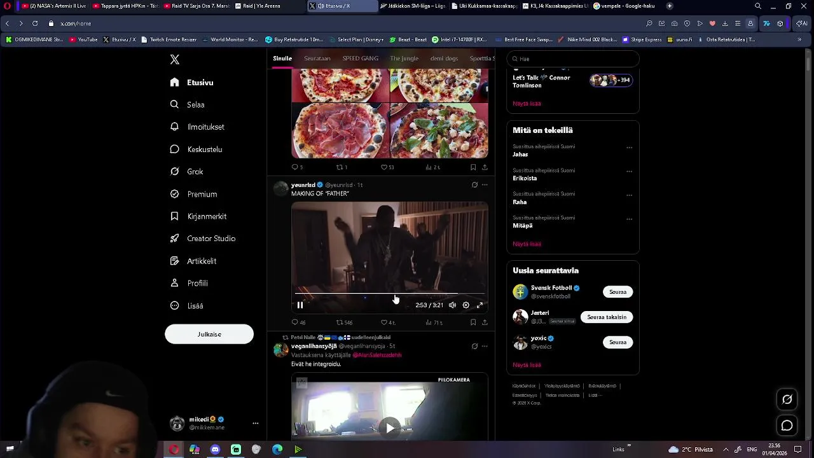This screenshot has height=458, width=814.
Task: Open Grok icon on veganlihansyöjä post
Action: (x=474, y=347)
